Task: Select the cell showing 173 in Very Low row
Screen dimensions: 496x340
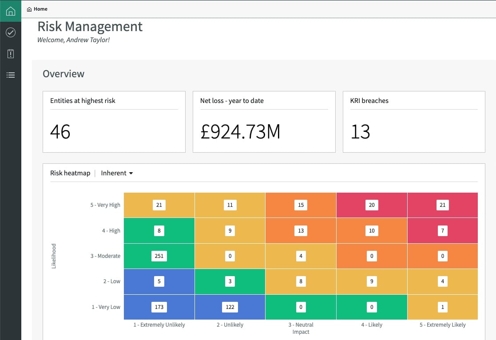Action: (159, 307)
